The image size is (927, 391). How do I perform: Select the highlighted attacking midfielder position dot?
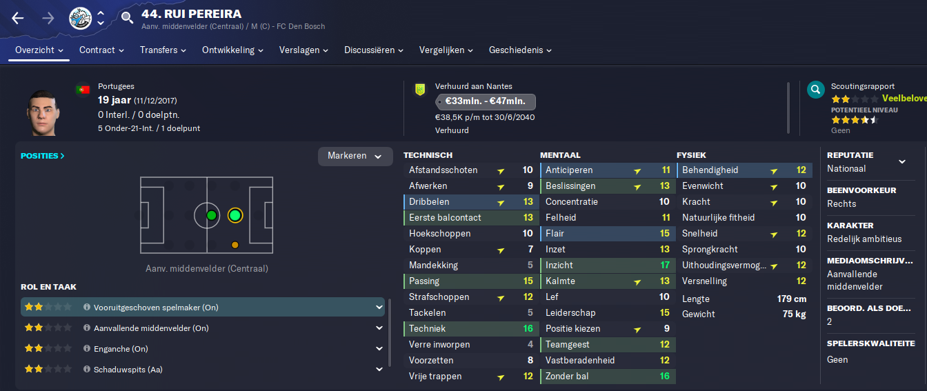click(235, 216)
